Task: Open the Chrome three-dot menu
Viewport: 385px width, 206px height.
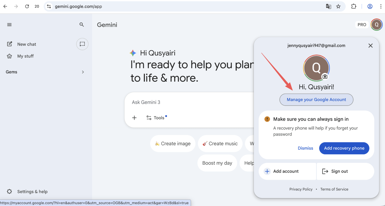Action: pos(381,7)
